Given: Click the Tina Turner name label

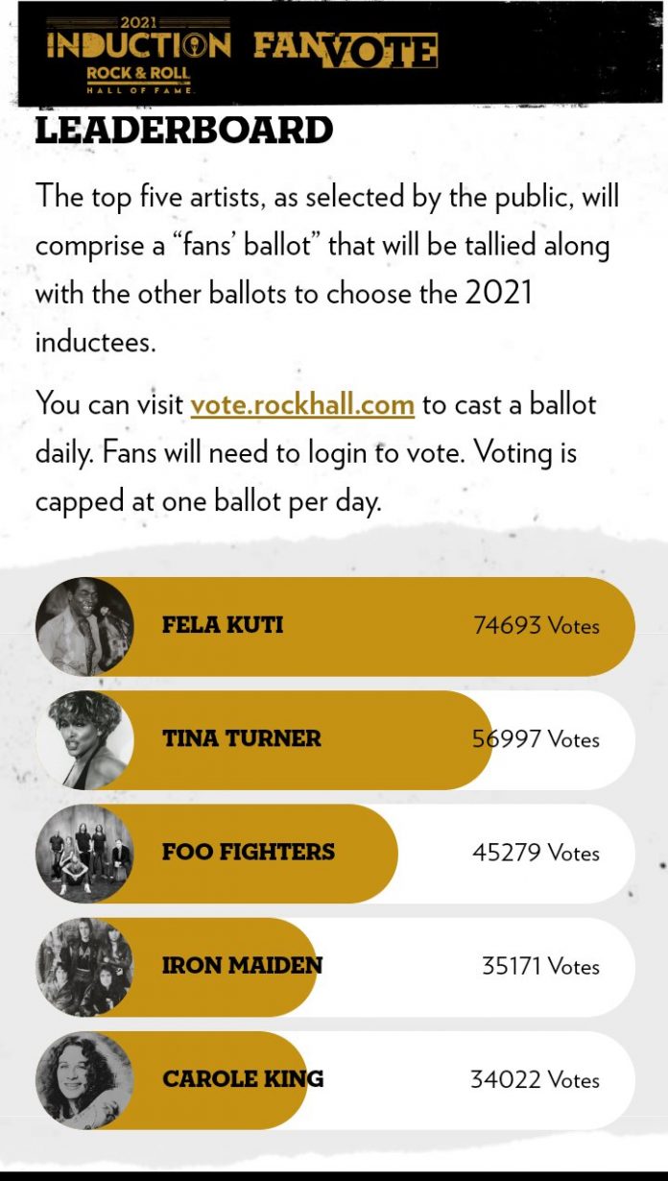Looking at the screenshot, I should pyautogui.click(x=242, y=738).
